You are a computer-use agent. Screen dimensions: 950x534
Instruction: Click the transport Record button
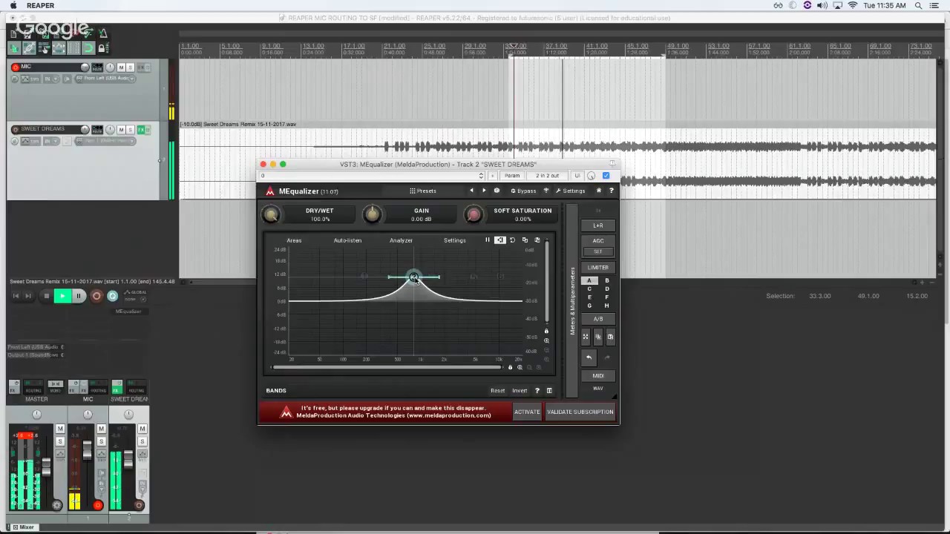[x=96, y=296]
